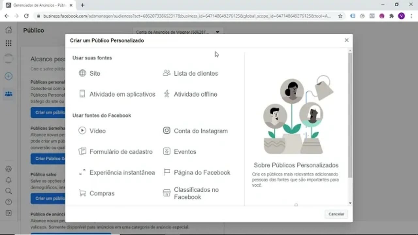Open notifications bell in sidebar

coord(9,180)
